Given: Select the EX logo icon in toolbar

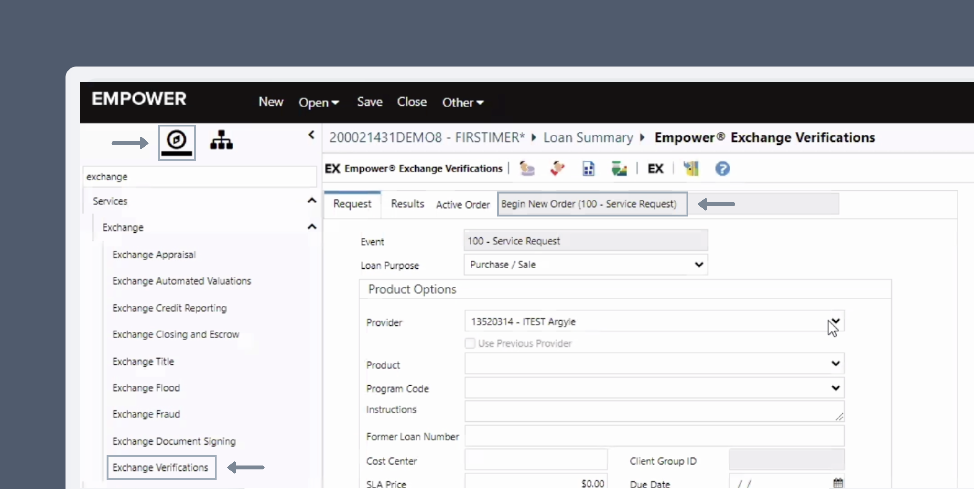Looking at the screenshot, I should [x=655, y=168].
